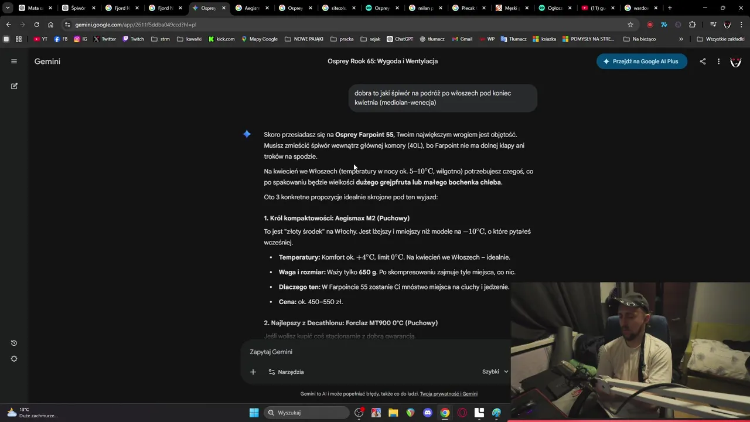Screen dimensions: 750x422
Task: Click the user message about śpiwór na podróż
Action: tap(442, 98)
